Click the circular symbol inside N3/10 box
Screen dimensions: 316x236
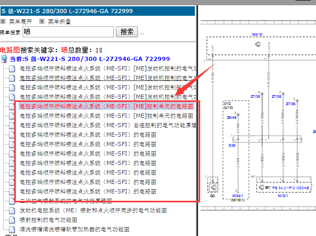[x=258, y=44]
